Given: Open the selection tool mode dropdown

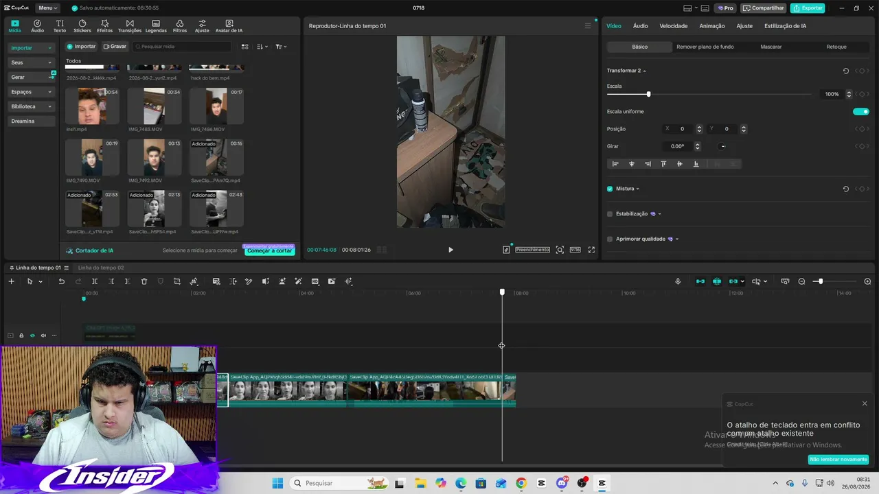Looking at the screenshot, I should point(40,281).
